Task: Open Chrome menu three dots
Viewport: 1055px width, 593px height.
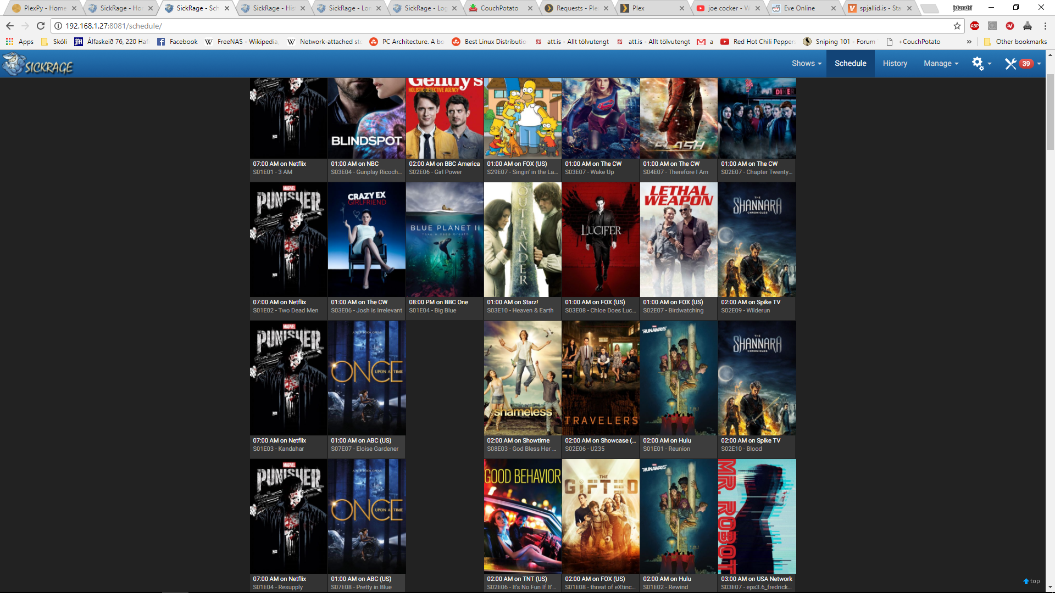Action: point(1045,26)
